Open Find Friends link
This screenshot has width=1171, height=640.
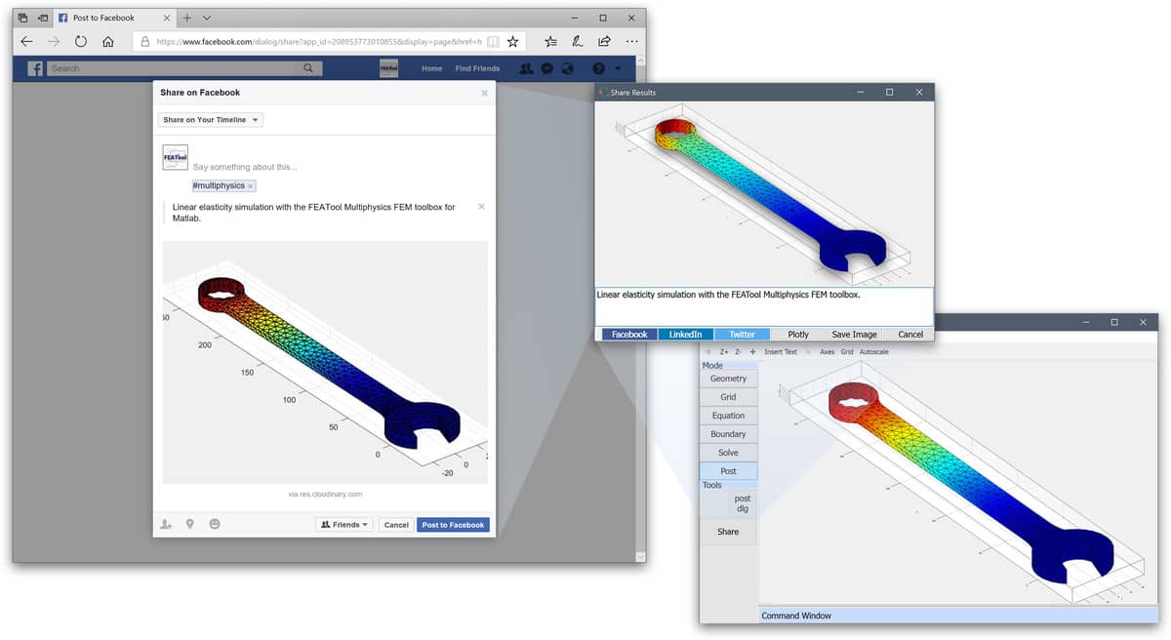pos(477,68)
